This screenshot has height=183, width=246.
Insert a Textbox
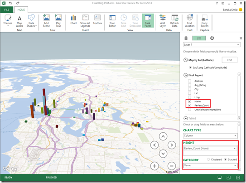coord(97,19)
